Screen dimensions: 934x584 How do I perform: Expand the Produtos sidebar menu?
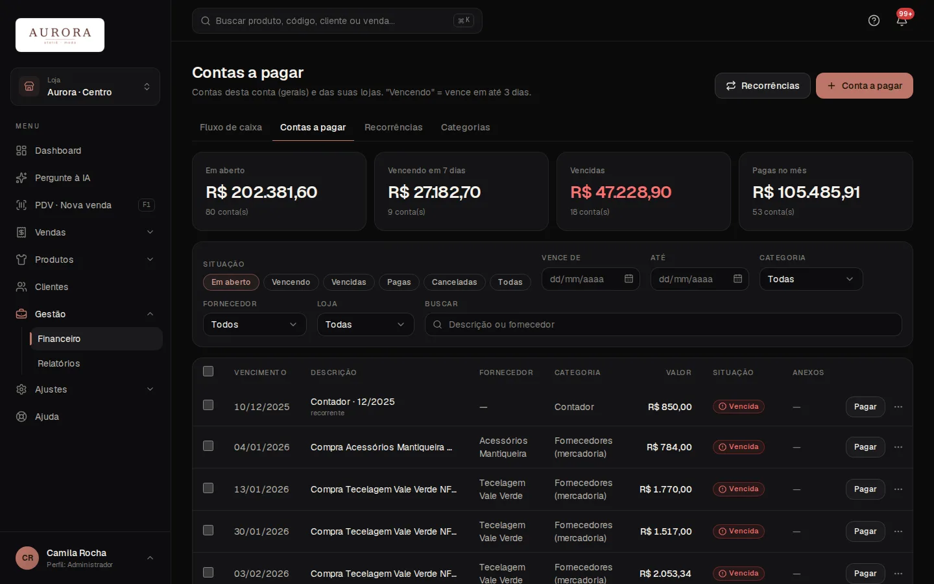click(85, 260)
